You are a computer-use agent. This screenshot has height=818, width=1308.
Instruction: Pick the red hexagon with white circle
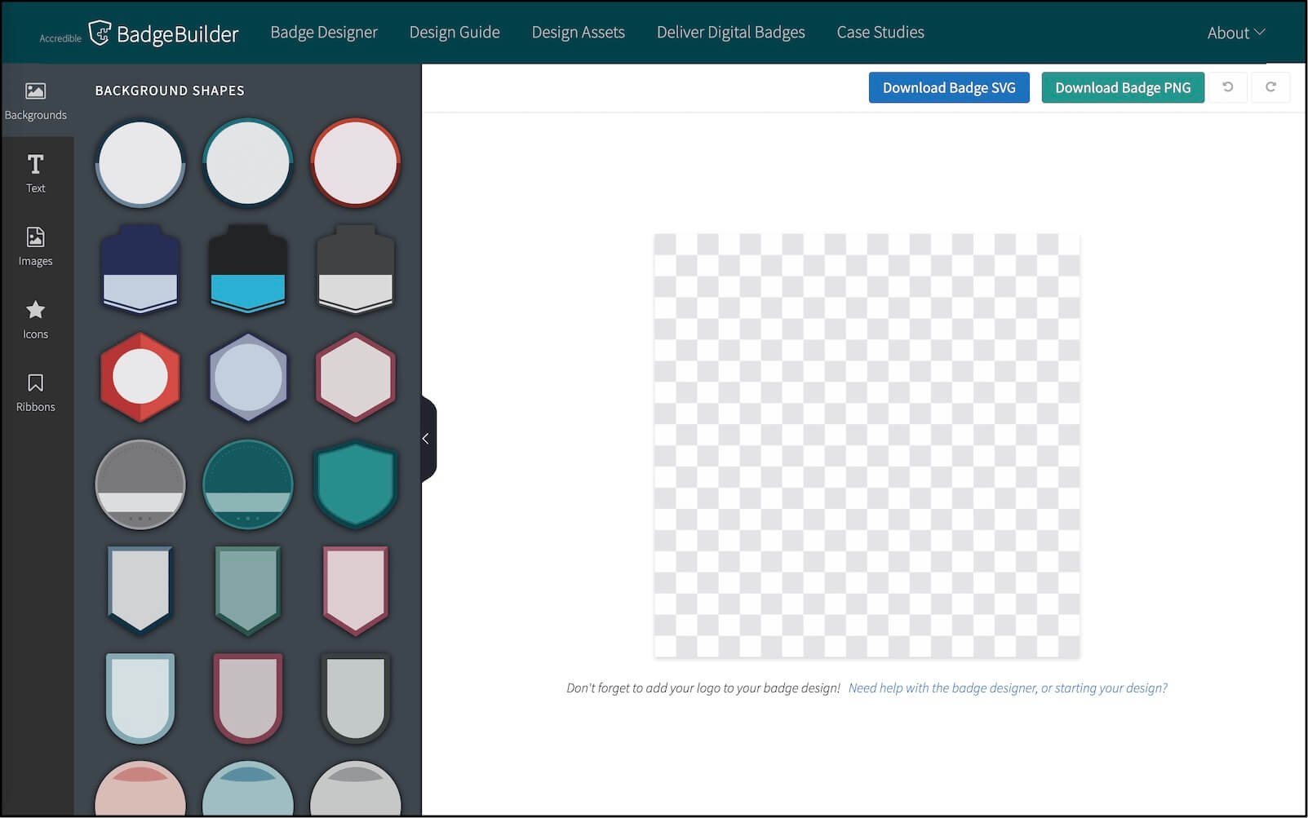pyautogui.click(x=140, y=377)
